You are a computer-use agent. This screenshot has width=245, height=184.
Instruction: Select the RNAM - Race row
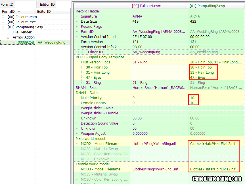(87, 88)
